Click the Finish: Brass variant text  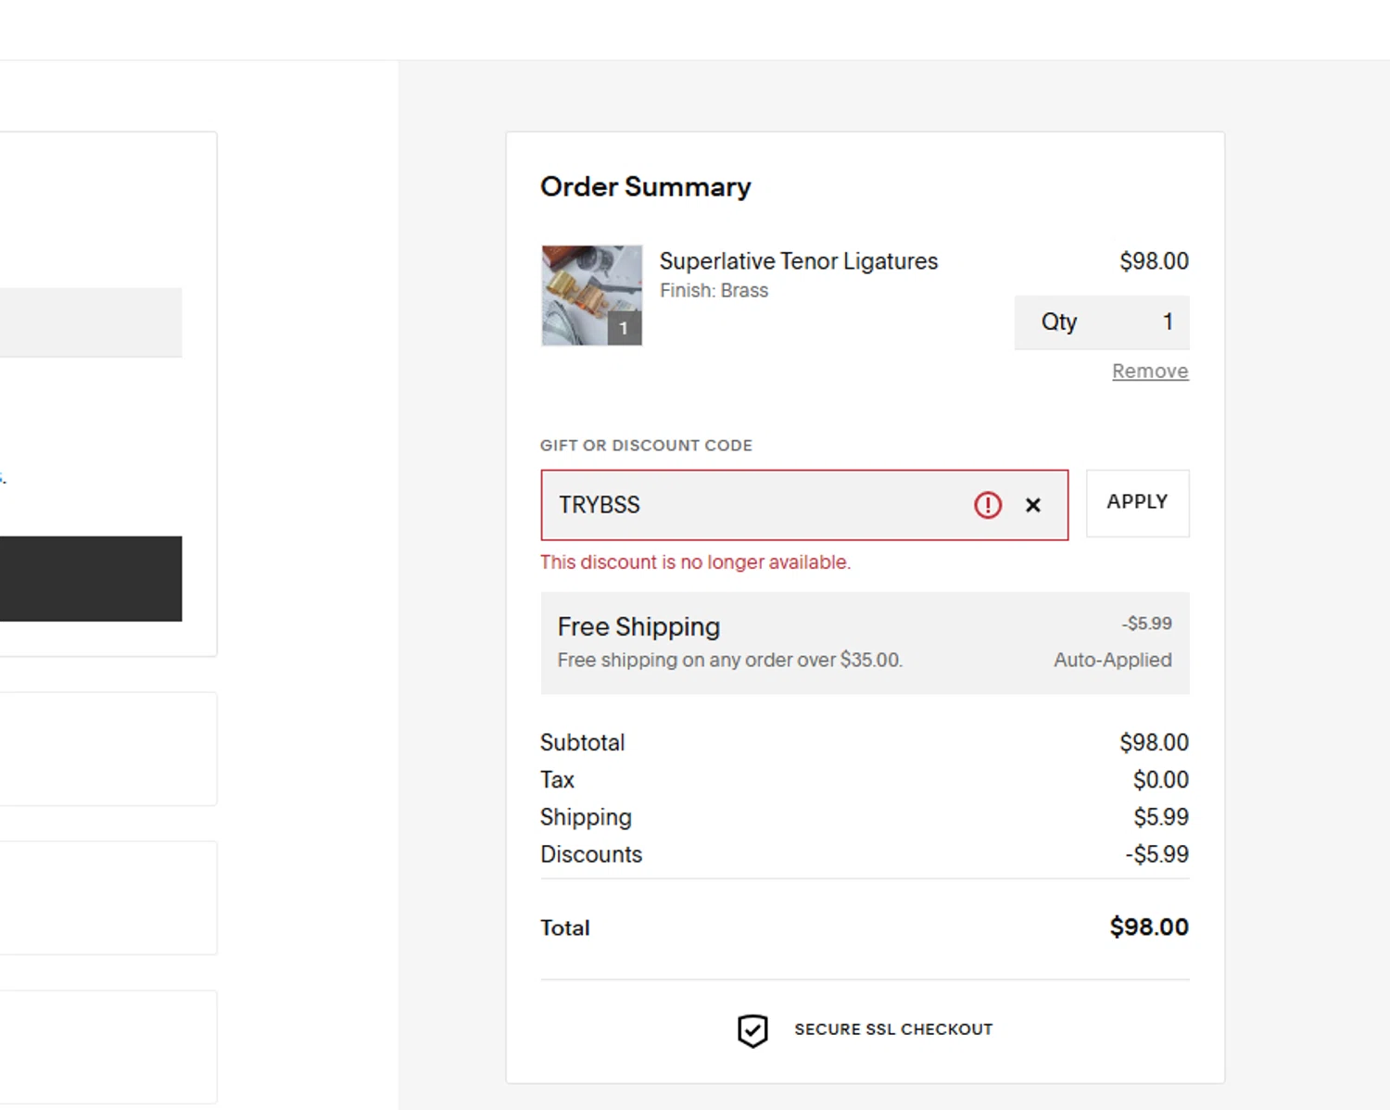coord(714,291)
